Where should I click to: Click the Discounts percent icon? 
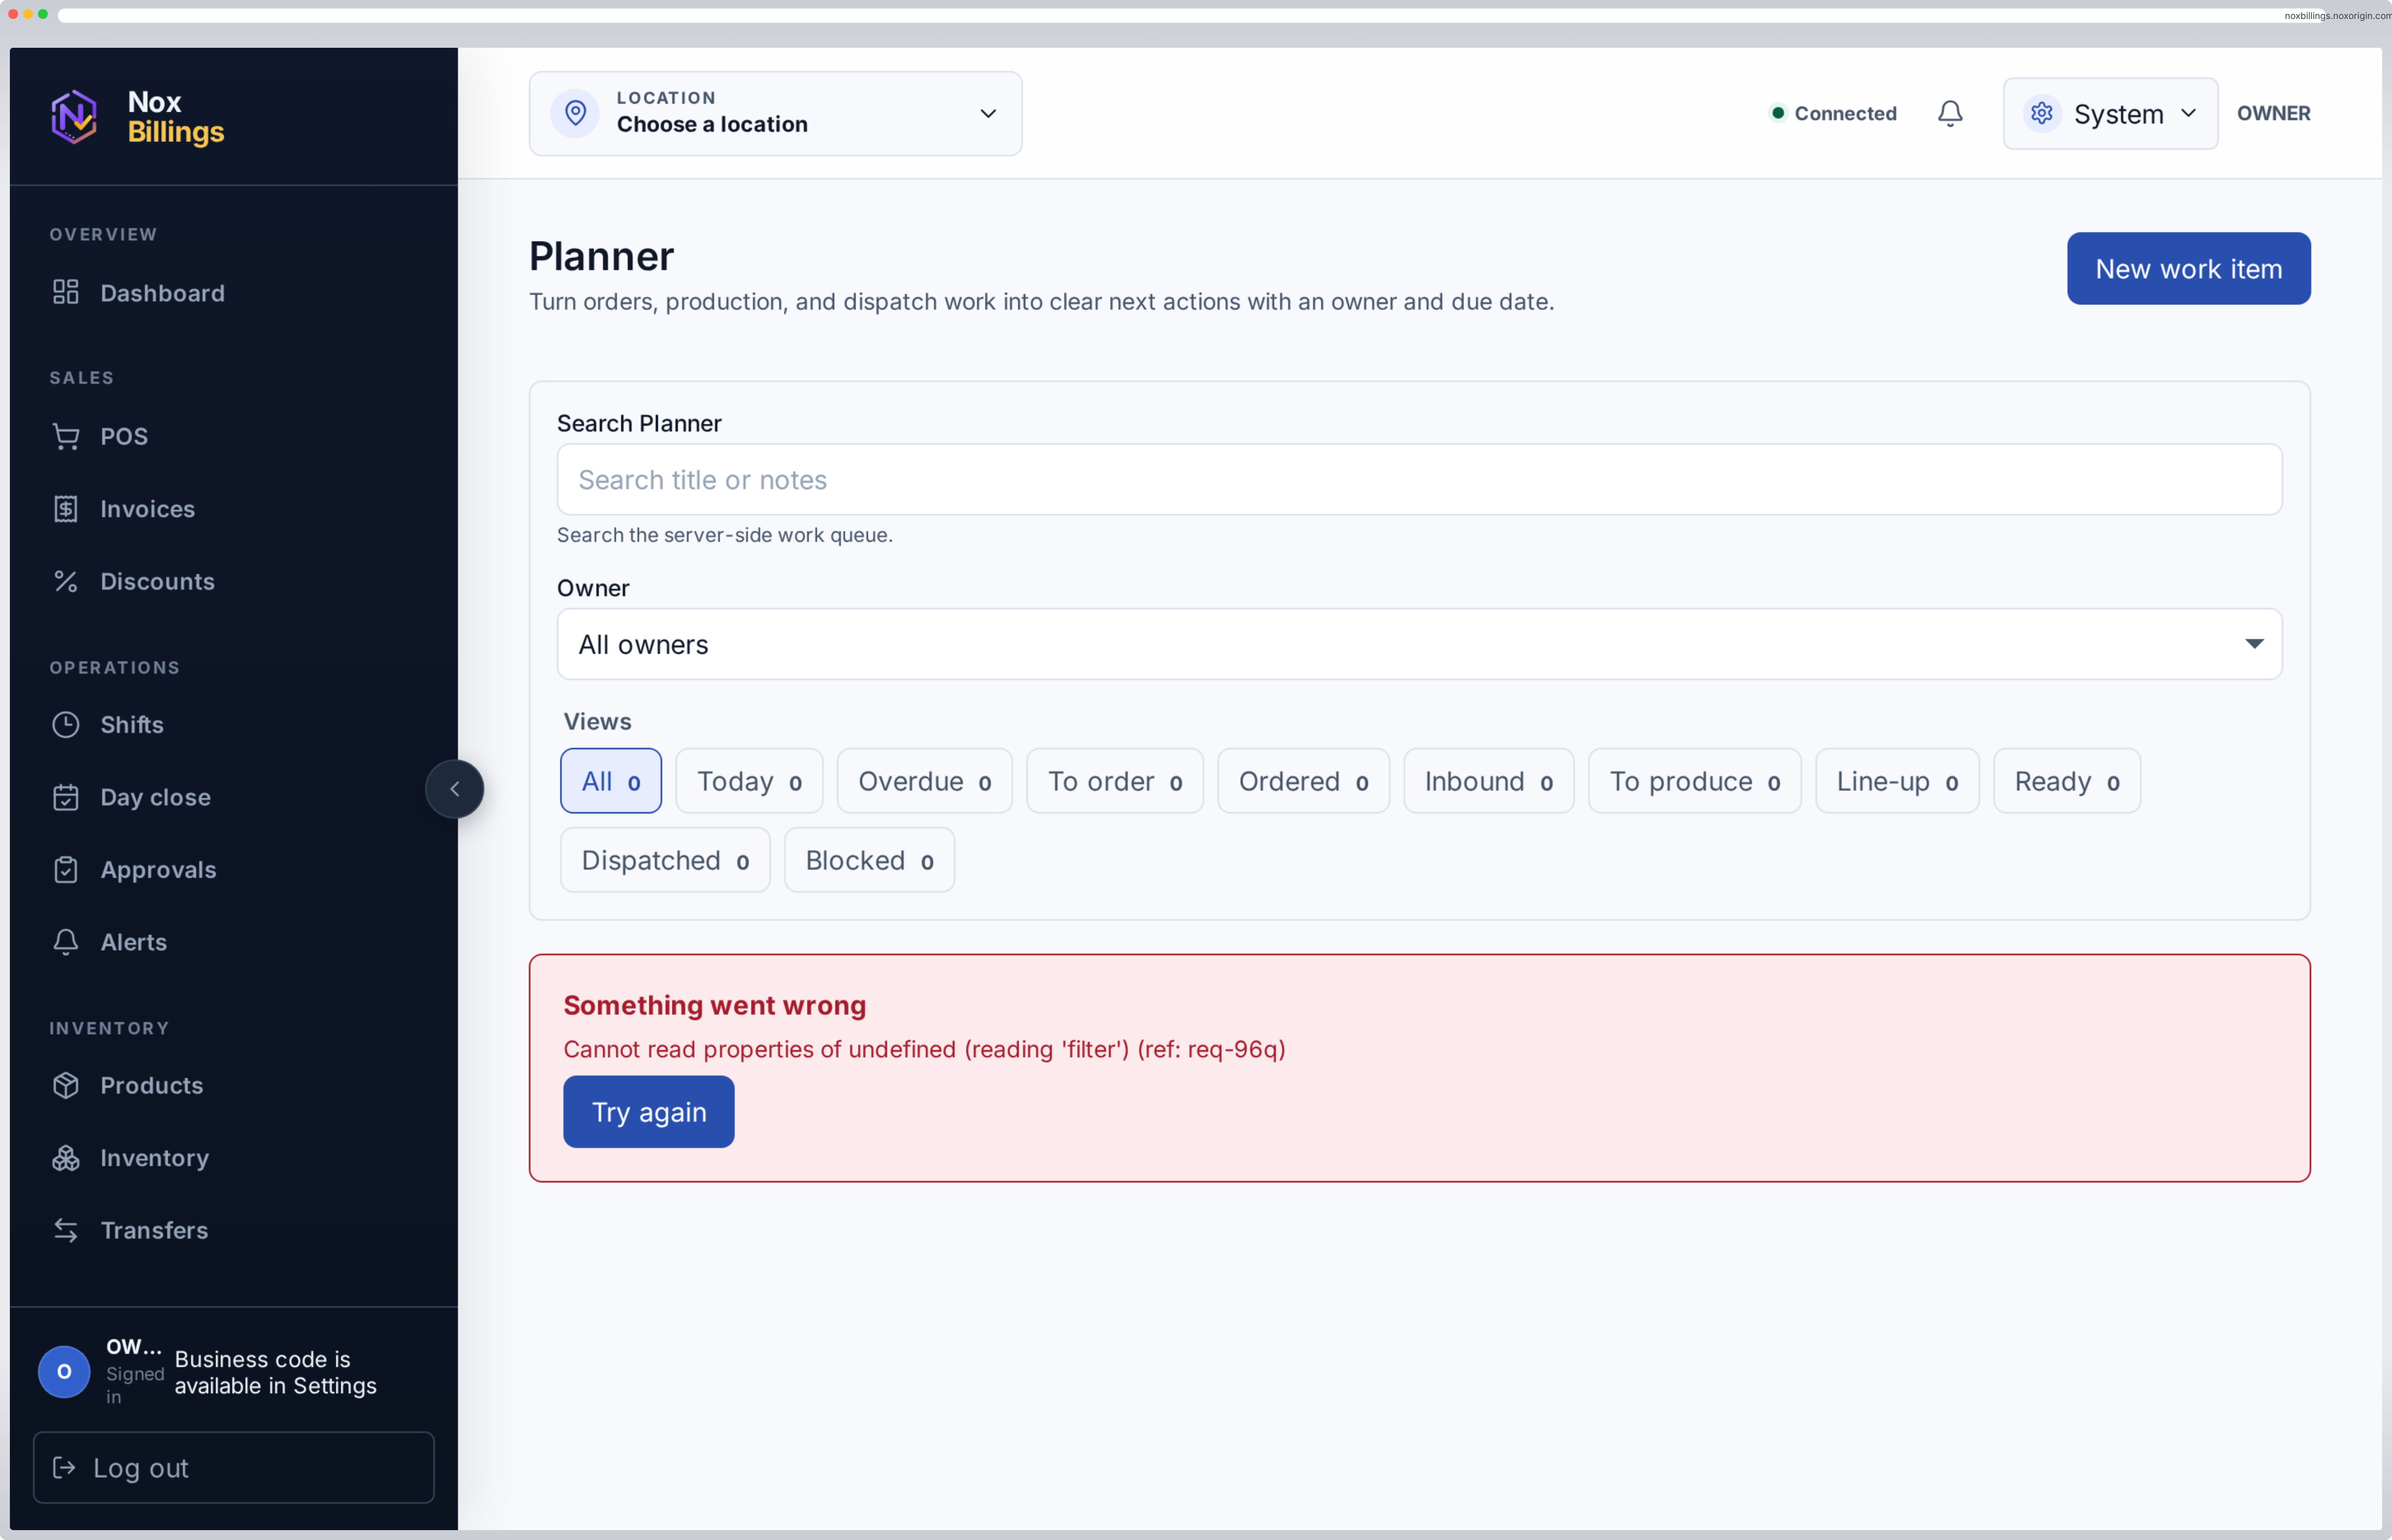click(x=66, y=581)
